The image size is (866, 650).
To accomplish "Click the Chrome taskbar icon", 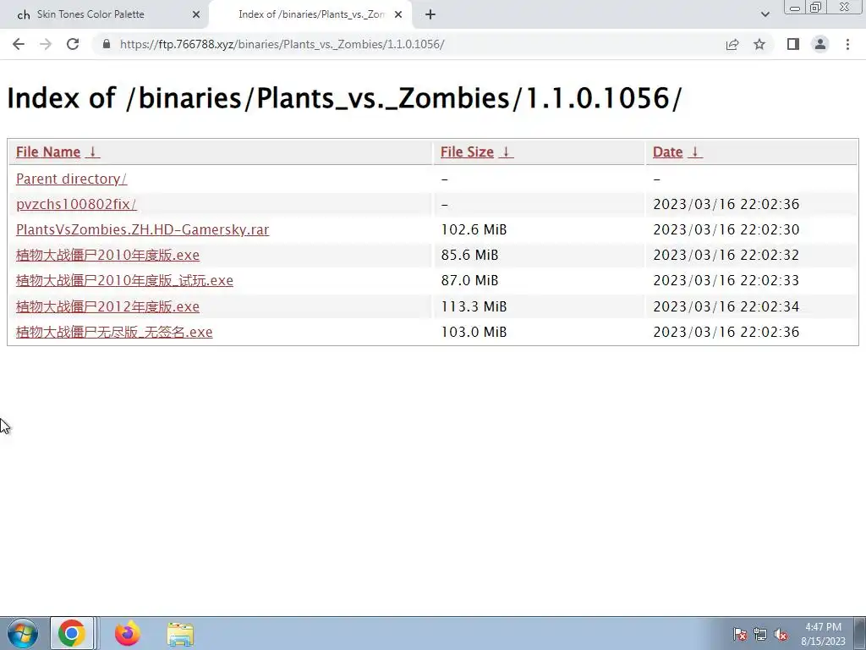I will click(x=72, y=633).
